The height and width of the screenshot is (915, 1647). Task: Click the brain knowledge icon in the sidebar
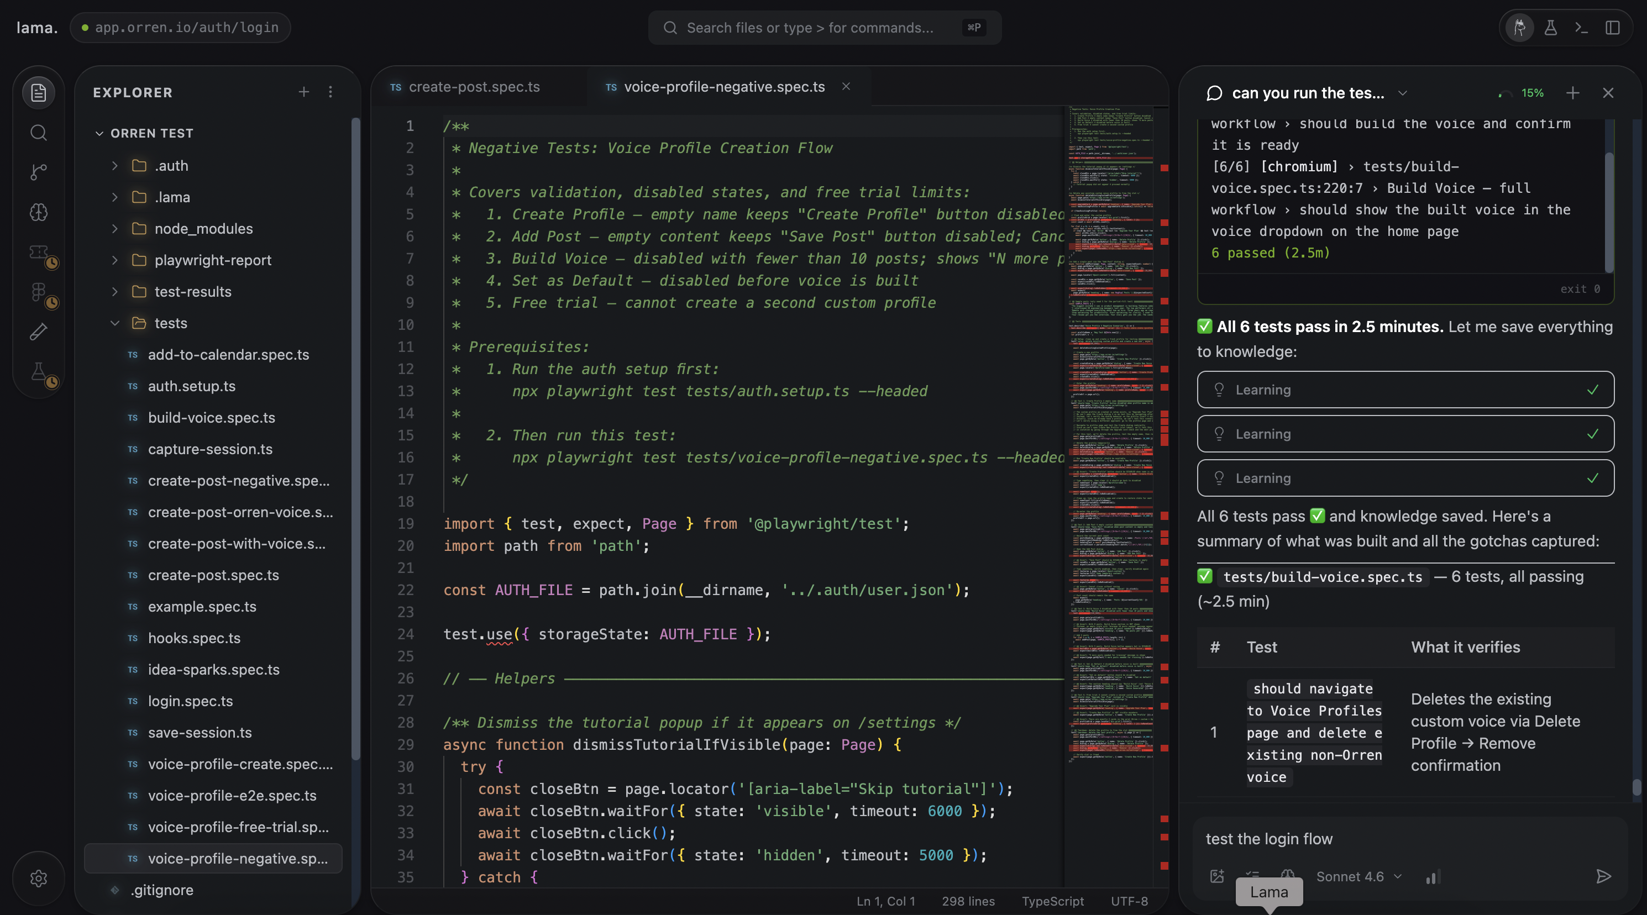[38, 212]
